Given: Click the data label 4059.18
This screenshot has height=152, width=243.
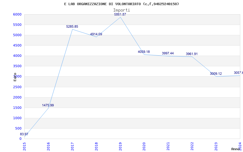Looking at the screenshot, I should [144, 52].
